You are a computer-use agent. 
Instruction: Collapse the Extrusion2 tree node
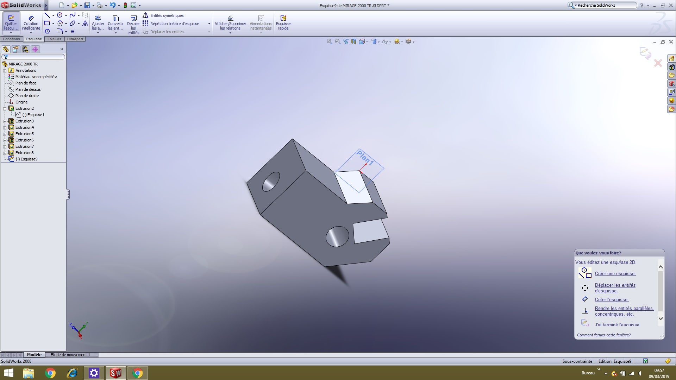click(x=5, y=108)
